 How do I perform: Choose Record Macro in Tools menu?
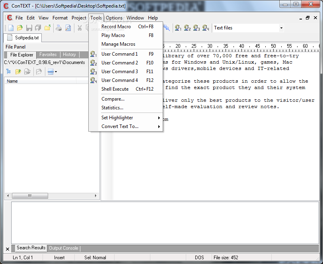coord(126,27)
